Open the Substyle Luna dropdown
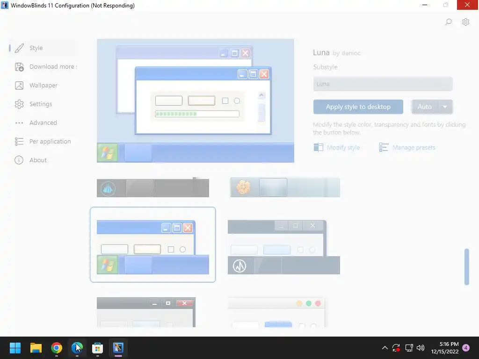 tap(383, 84)
